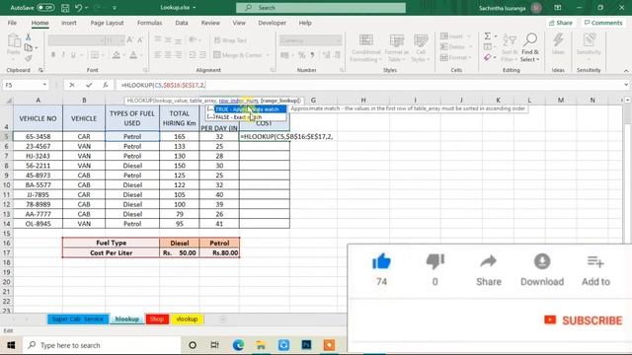Open the File menu
The image size is (632, 355).
(x=12, y=23)
